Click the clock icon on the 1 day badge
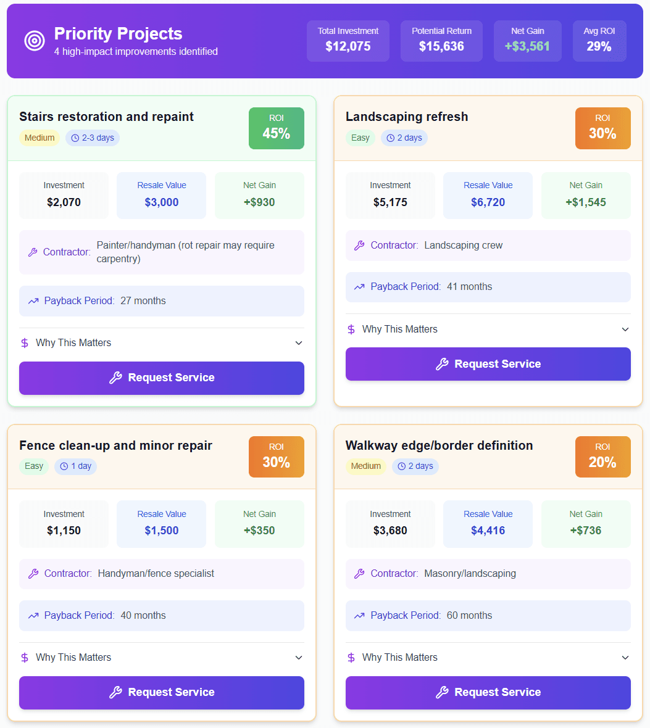 click(x=64, y=466)
